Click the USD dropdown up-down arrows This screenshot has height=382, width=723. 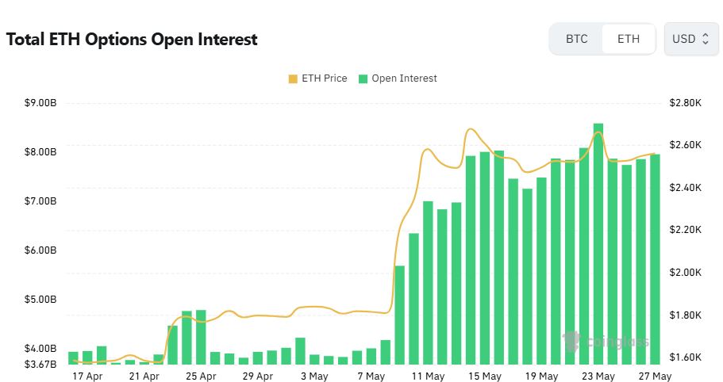[x=705, y=39]
